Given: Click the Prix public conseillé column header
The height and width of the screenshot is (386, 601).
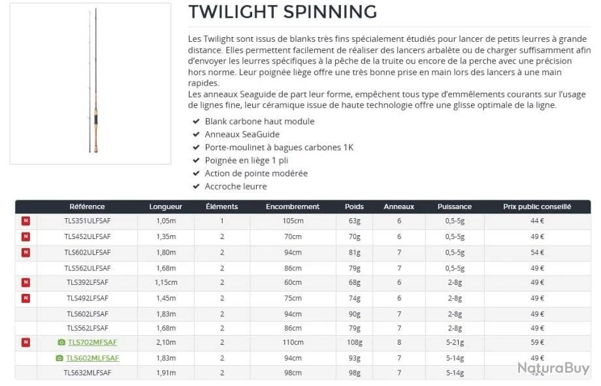Looking at the screenshot, I should [537, 206].
